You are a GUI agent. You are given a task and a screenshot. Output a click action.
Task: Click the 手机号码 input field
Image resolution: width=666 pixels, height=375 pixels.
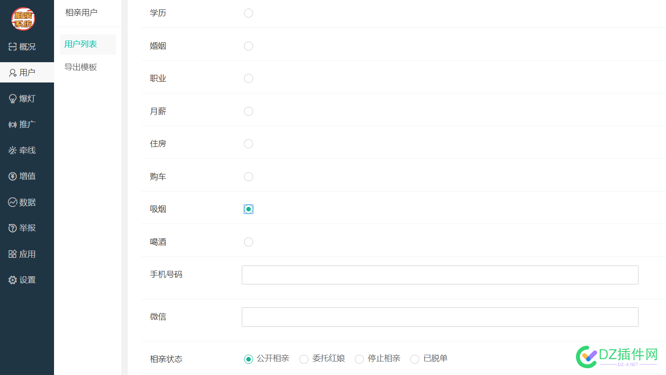pyautogui.click(x=440, y=275)
